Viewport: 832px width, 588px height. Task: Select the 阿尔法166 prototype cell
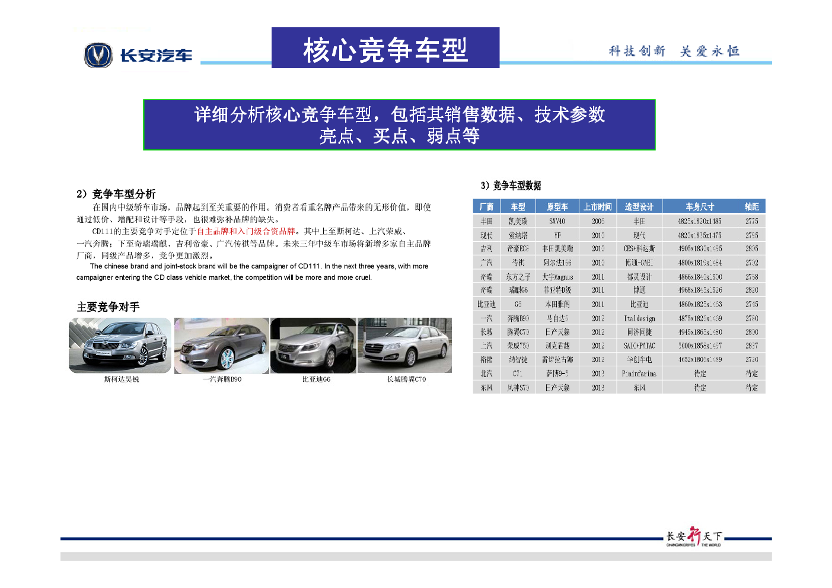pos(557,263)
